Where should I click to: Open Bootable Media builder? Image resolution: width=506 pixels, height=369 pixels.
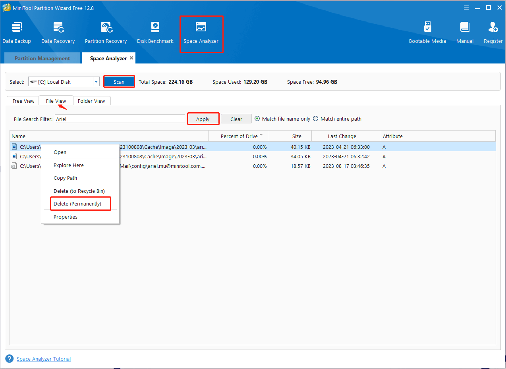427,33
